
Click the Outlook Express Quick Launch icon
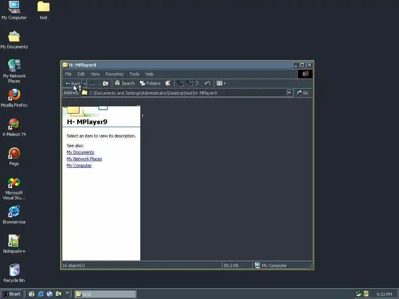[x=49, y=294]
